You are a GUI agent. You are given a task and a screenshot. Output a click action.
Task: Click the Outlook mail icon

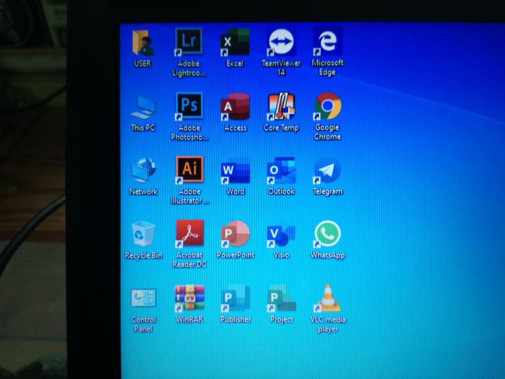[281, 171]
